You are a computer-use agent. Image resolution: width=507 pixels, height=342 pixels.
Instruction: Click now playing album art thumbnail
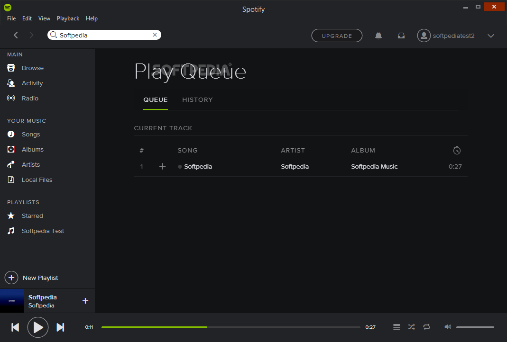12,301
